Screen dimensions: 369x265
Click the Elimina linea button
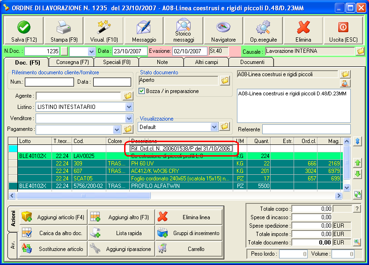(x=189, y=217)
